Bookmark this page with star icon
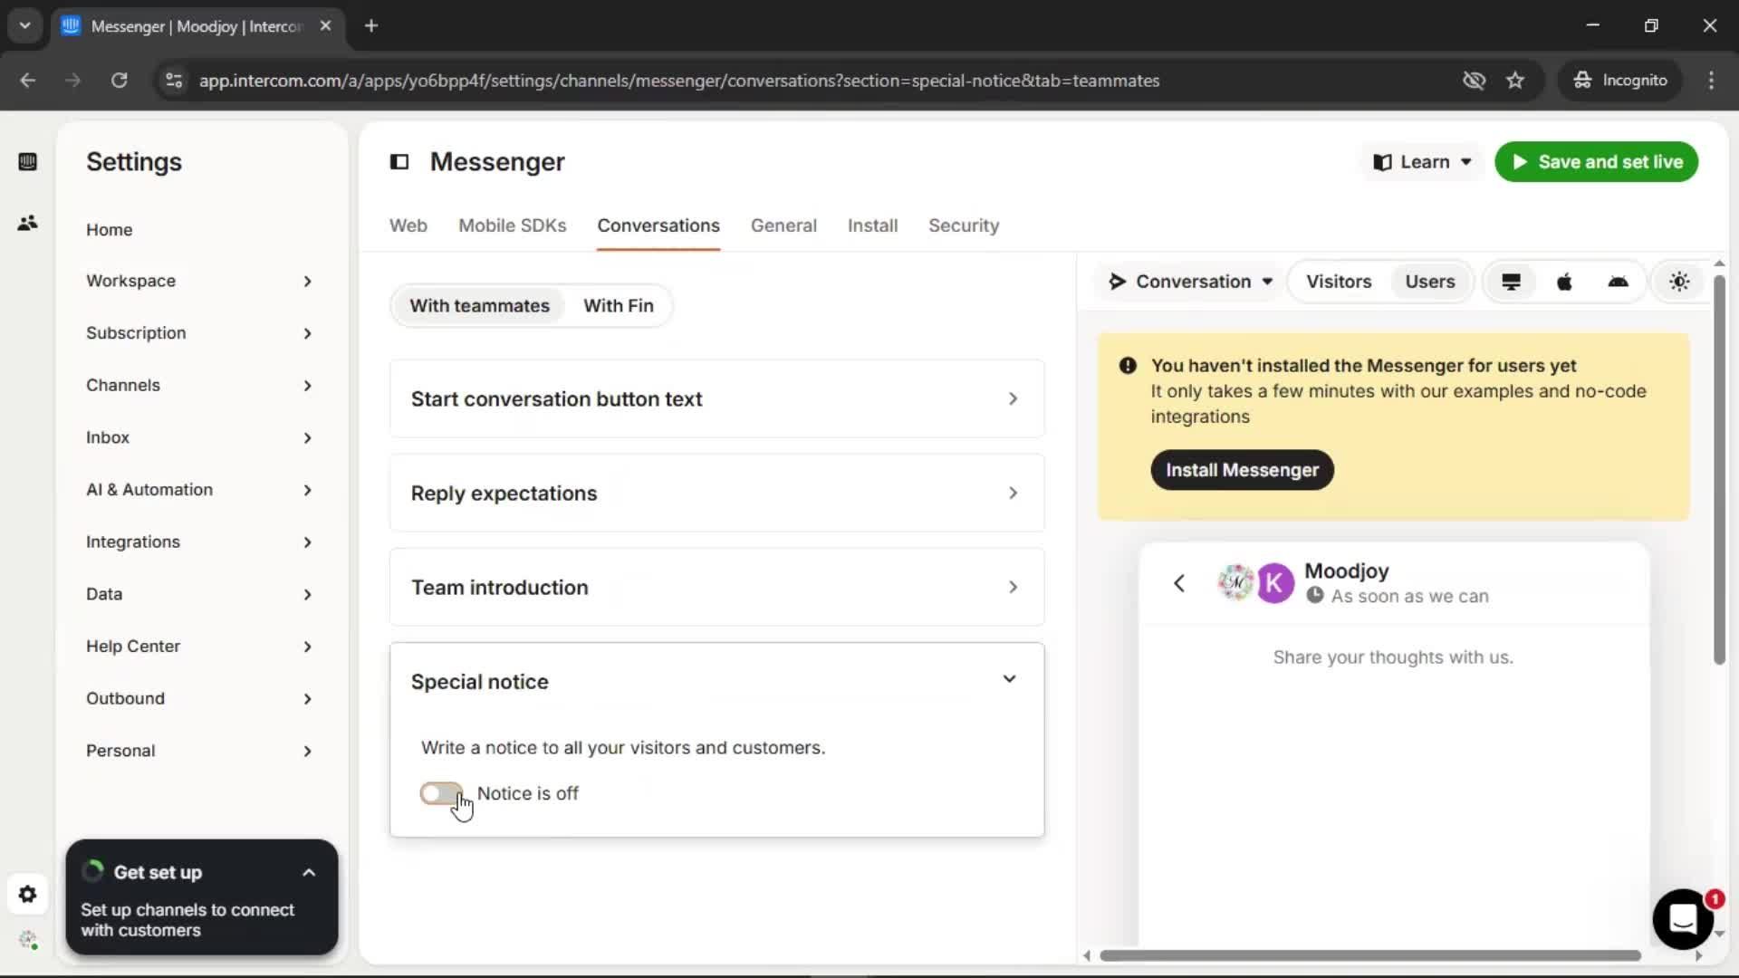This screenshot has width=1739, height=978. [1515, 81]
